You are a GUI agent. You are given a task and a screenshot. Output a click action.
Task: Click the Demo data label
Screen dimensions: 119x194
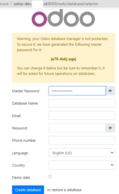tap(21, 177)
